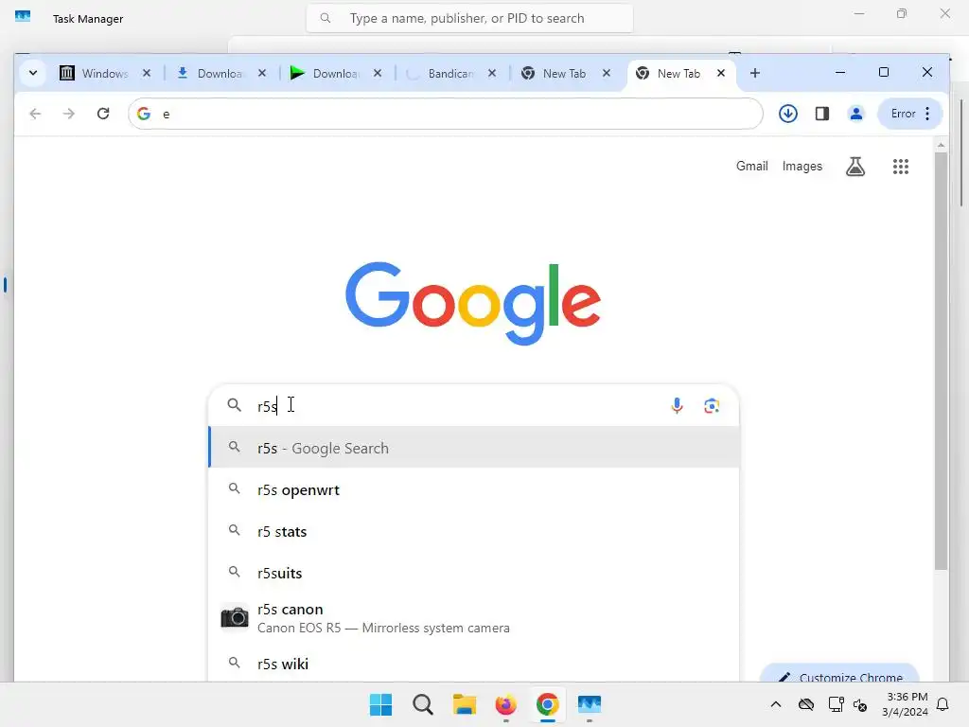Viewport: 969px width, 727px height.
Task: Open notifications bell icon
Action: tap(943, 704)
